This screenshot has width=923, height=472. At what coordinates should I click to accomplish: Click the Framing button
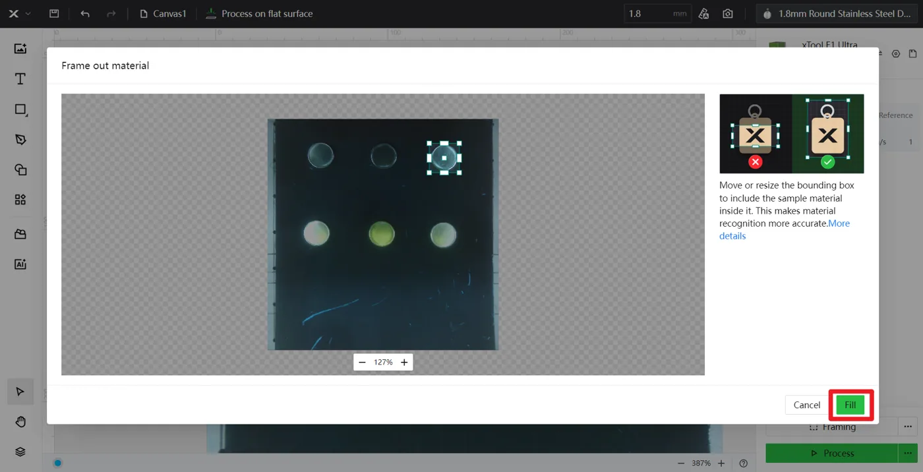832,427
